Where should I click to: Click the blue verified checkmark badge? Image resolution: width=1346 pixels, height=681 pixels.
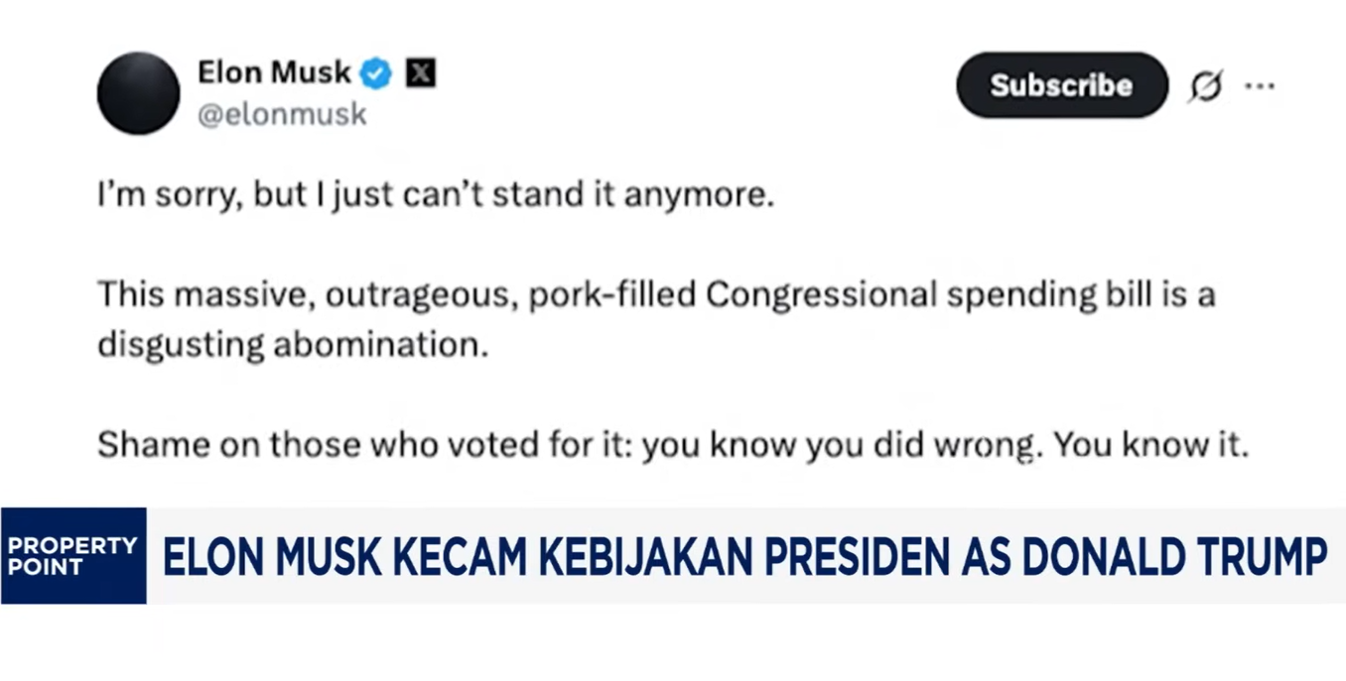tap(375, 73)
